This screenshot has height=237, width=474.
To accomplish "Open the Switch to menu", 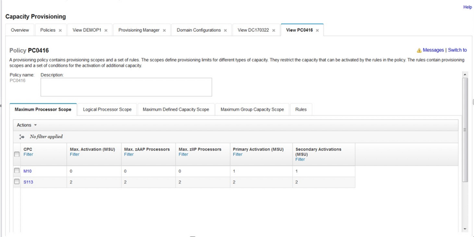I will [x=457, y=50].
